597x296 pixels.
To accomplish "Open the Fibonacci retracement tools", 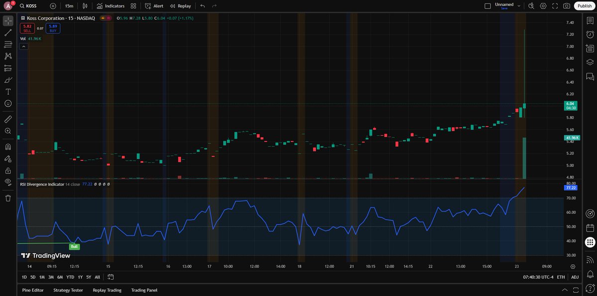I will [x=8, y=44].
